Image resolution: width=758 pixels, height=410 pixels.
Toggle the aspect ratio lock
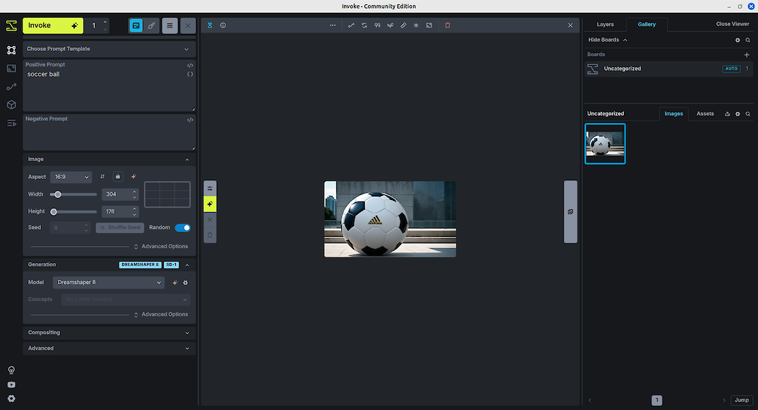pyautogui.click(x=117, y=177)
